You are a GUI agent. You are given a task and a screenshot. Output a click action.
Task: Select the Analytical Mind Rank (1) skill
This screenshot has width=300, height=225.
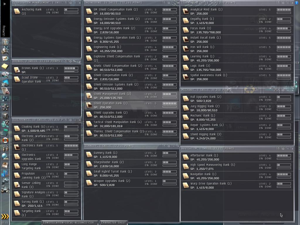(x=237, y=11)
